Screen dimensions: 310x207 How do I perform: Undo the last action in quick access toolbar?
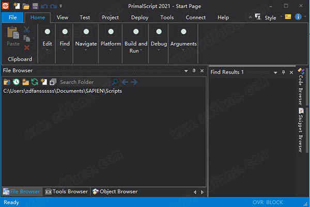[x=44, y=6]
